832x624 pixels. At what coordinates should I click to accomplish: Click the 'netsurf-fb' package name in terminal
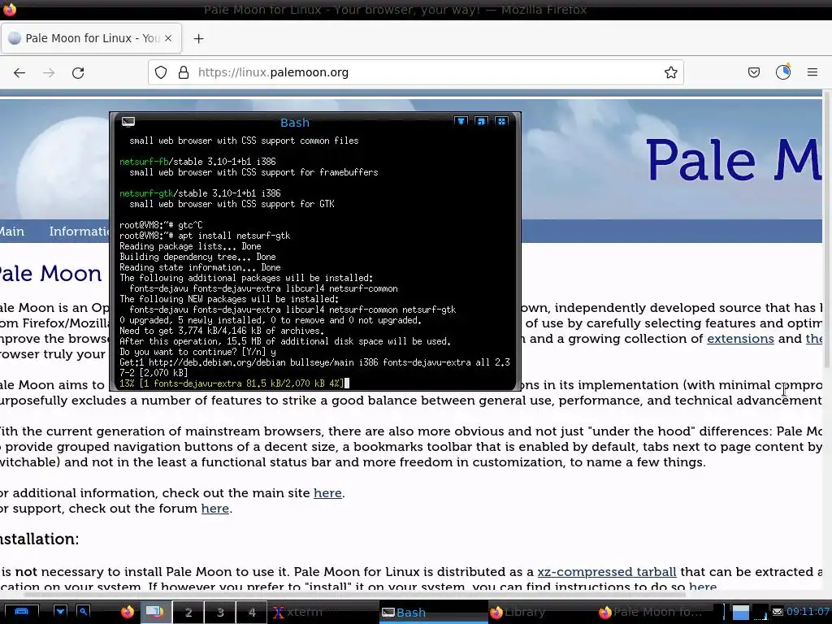[x=144, y=162]
